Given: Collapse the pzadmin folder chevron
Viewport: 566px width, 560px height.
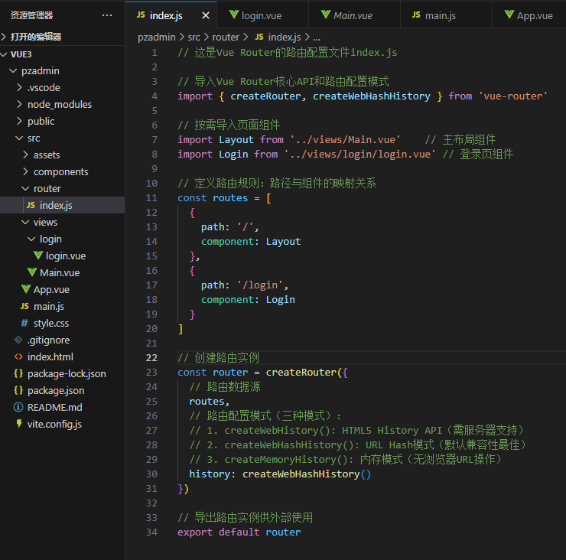Looking at the screenshot, I should click(x=13, y=71).
